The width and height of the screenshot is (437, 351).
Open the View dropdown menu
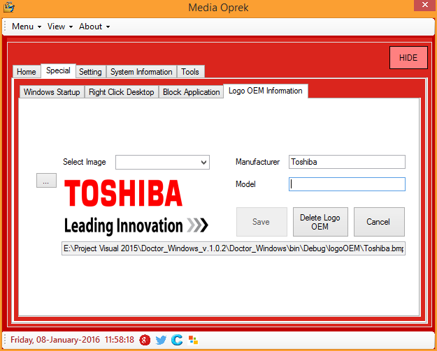tap(60, 27)
